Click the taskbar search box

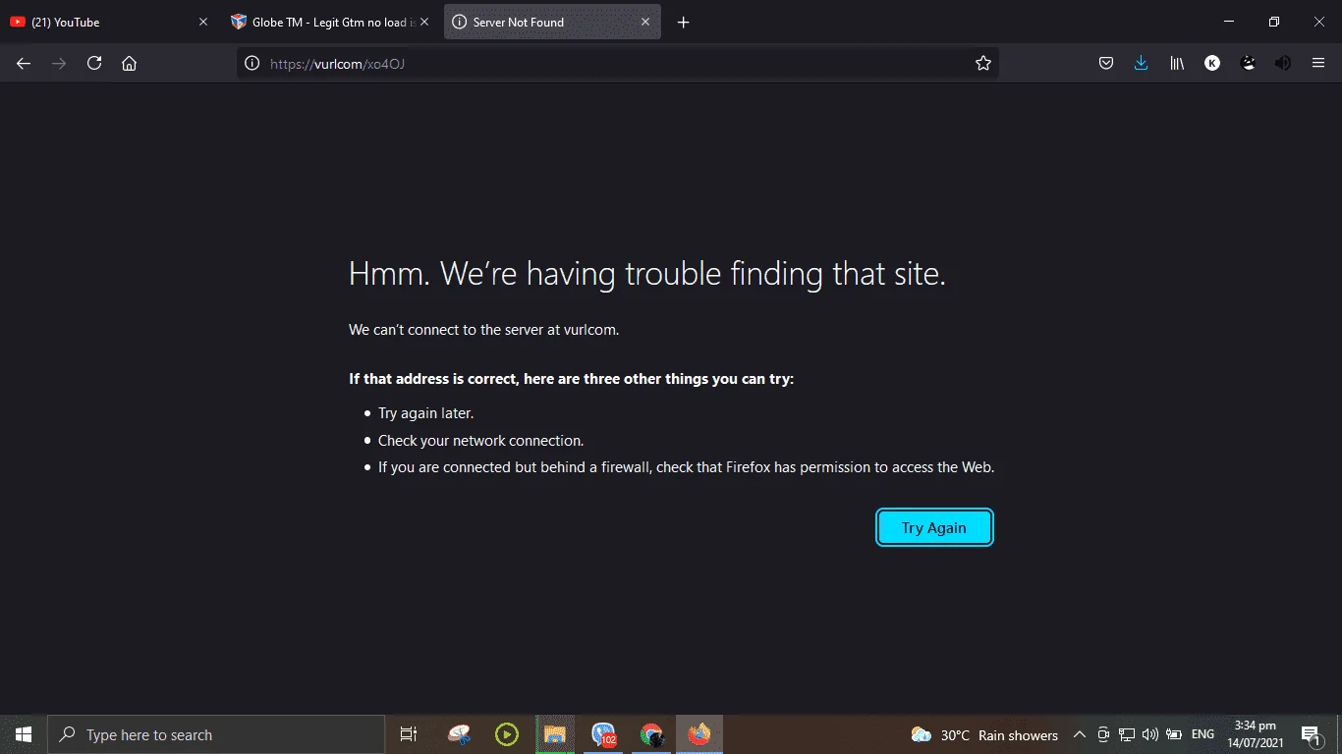216,734
